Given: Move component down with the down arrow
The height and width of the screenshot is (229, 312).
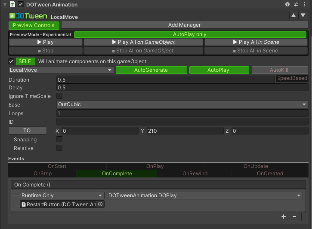Looking at the screenshot, I should [x=303, y=15].
